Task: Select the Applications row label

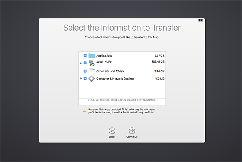Action: [x=104, y=56]
